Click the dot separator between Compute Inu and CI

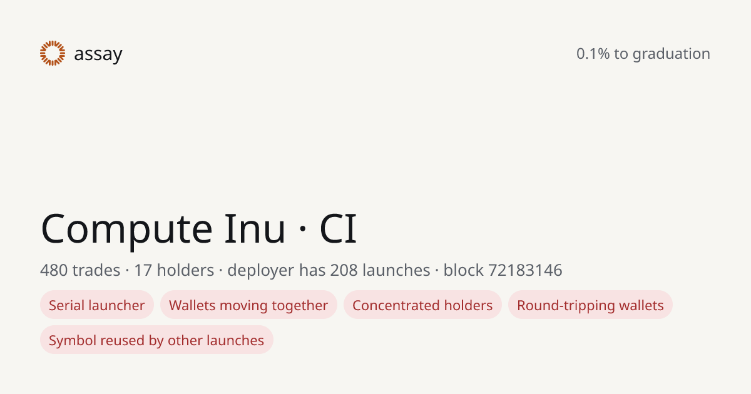[303, 230]
